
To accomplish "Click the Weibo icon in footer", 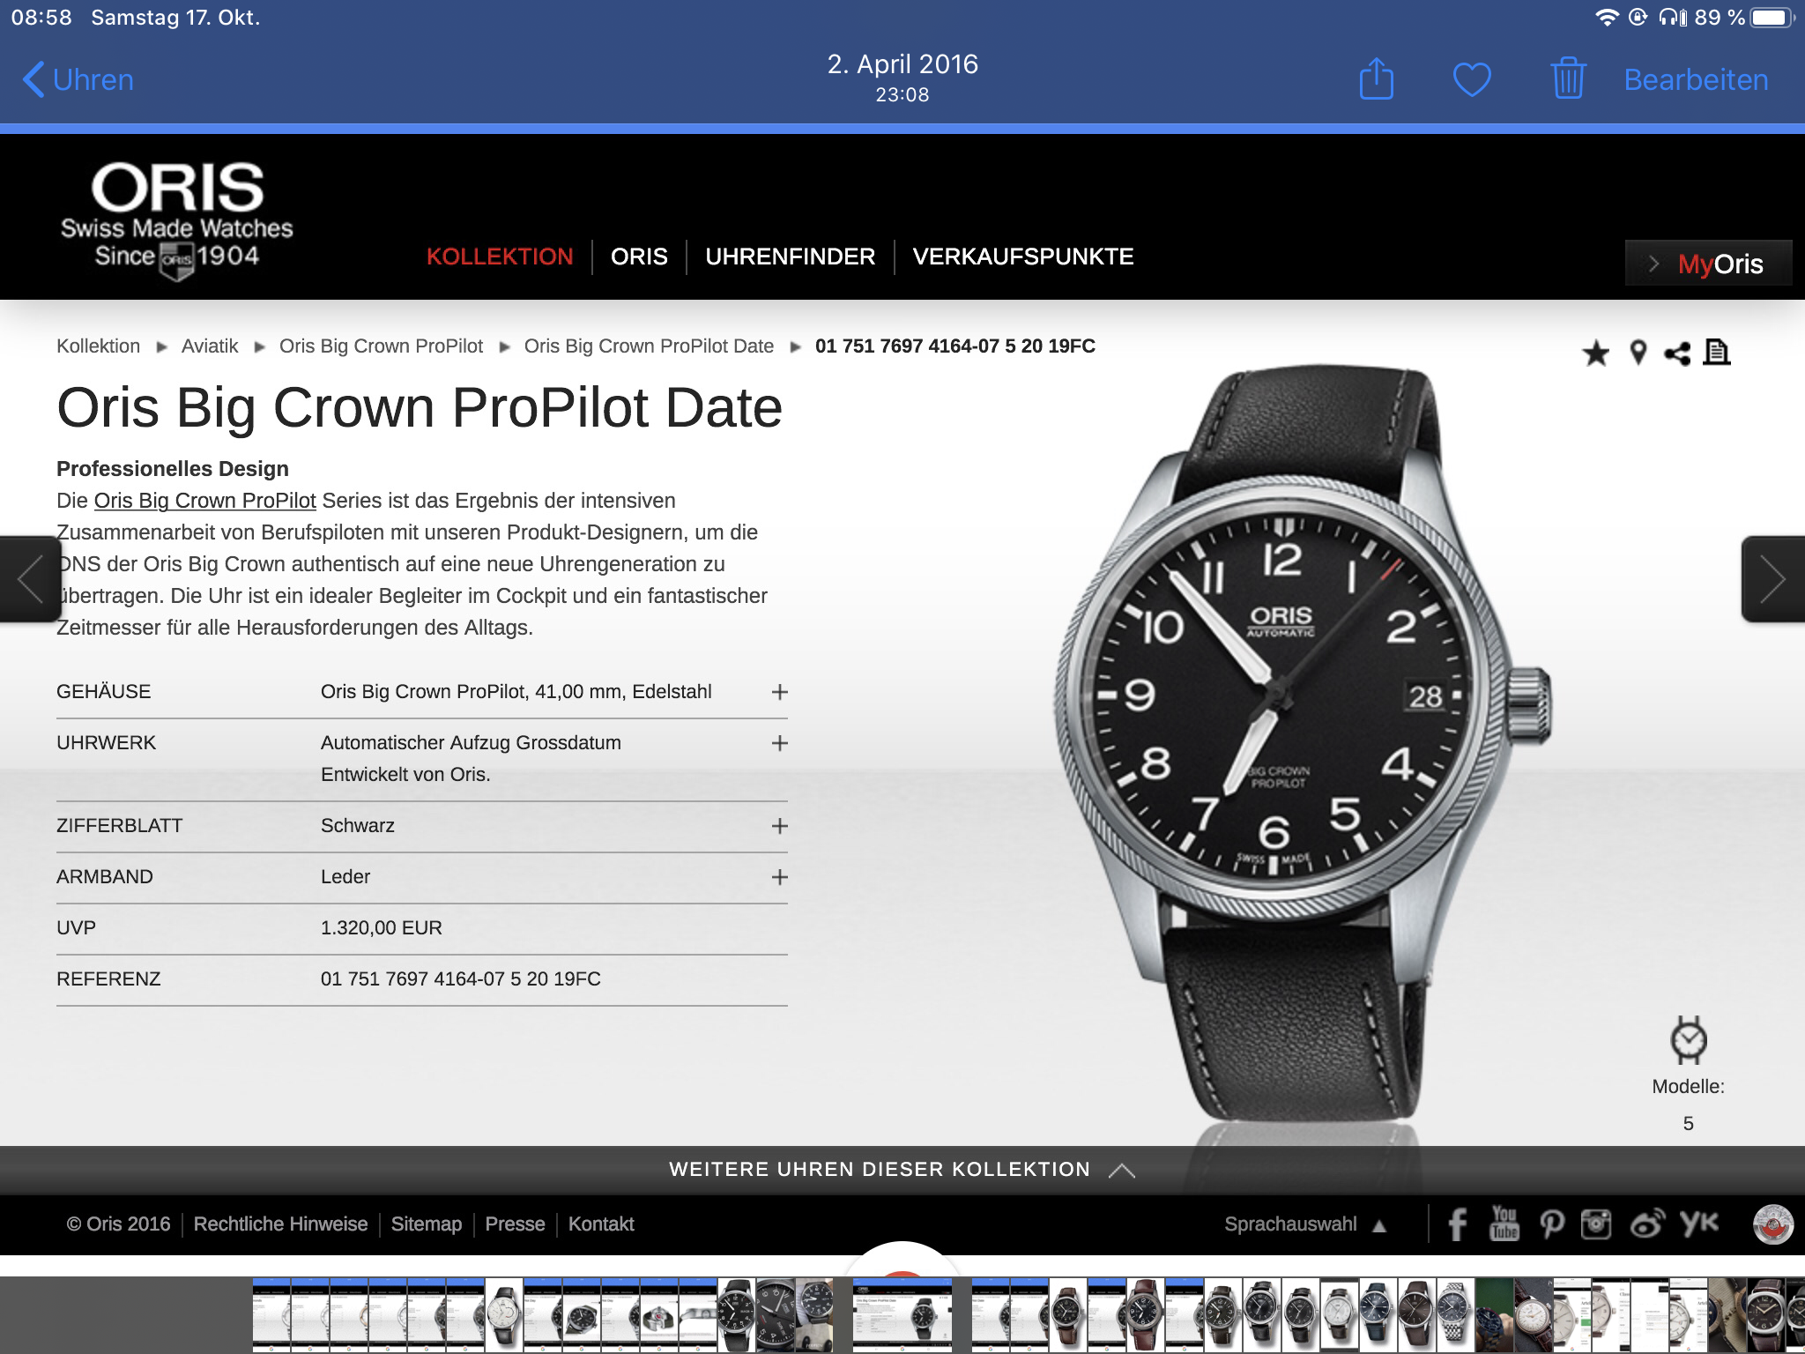I will click(1647, 1224).
